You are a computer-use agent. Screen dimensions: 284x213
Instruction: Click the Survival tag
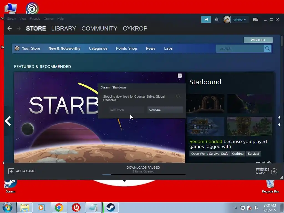tap(253, 154)
